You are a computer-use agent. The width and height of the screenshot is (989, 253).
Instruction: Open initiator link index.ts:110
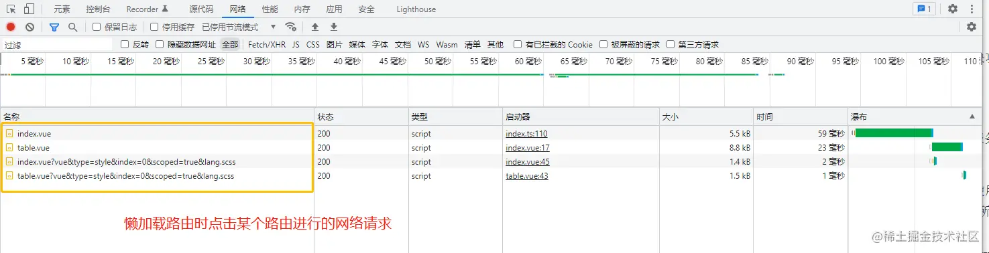point(526,134)
